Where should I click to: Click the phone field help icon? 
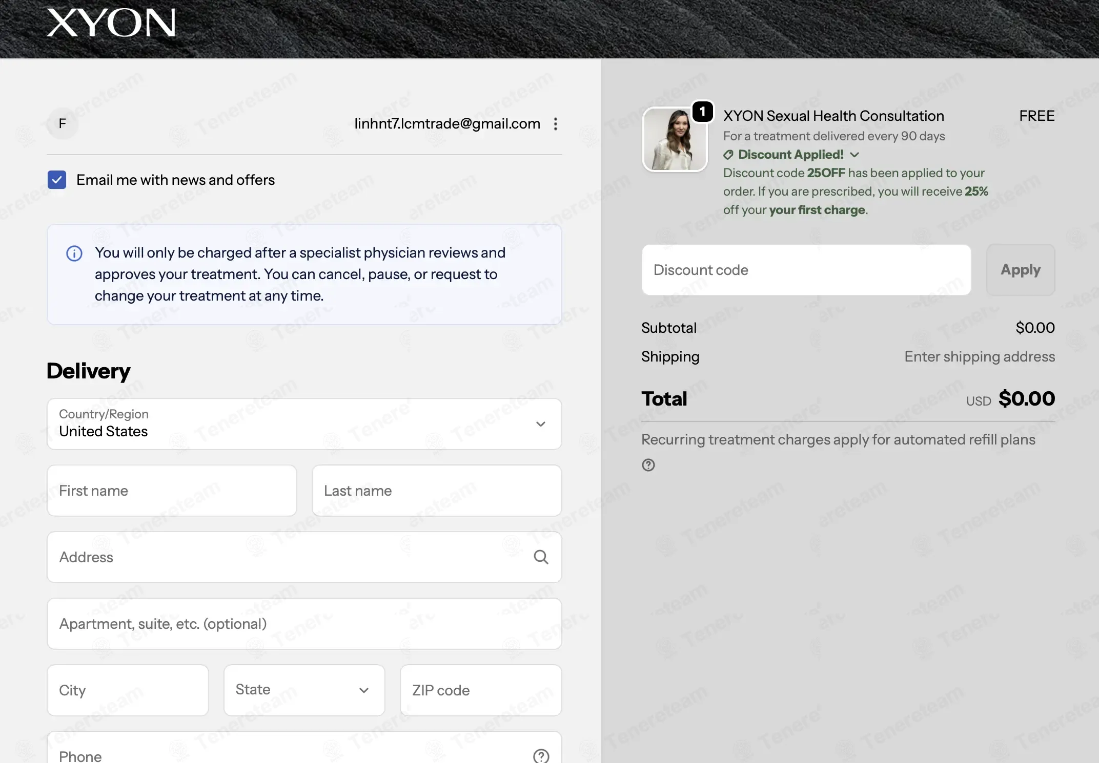click(541, 756)
